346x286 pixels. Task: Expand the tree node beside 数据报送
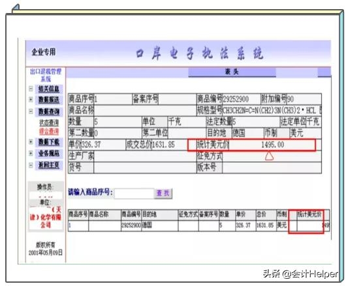[x=31, y=100]
